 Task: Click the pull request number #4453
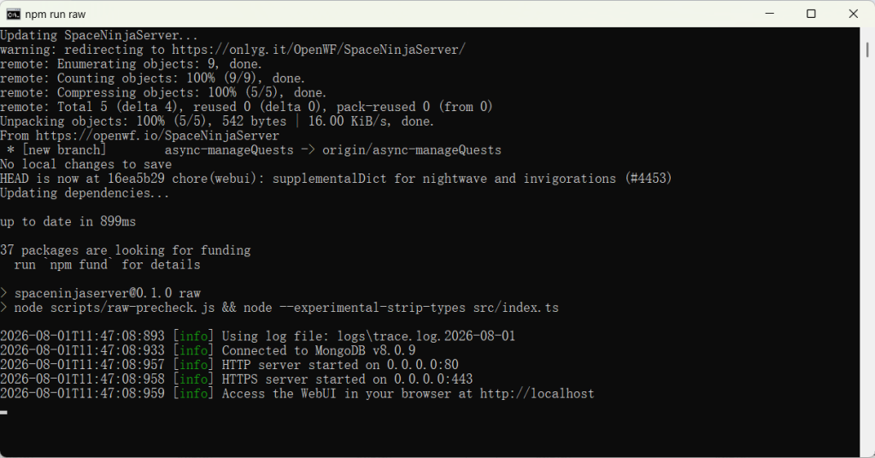coord(648,179)
